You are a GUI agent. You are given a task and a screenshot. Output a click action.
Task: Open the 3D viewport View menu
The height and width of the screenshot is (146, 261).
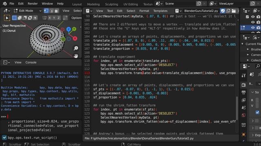[66, 11]
